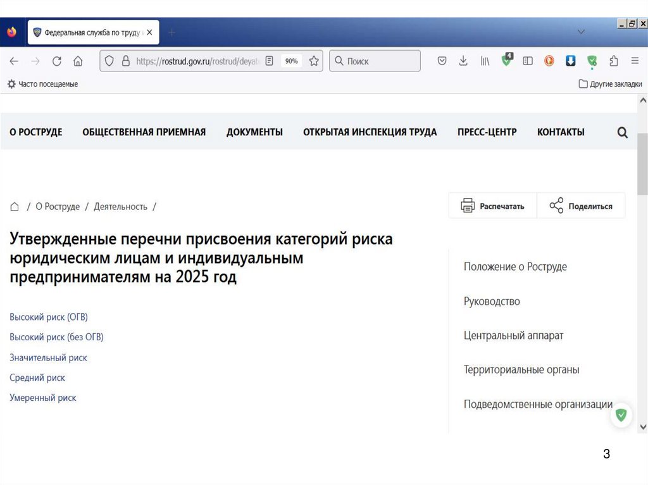
Task: Click the site search magnifier icon
Action: point(623,132)
